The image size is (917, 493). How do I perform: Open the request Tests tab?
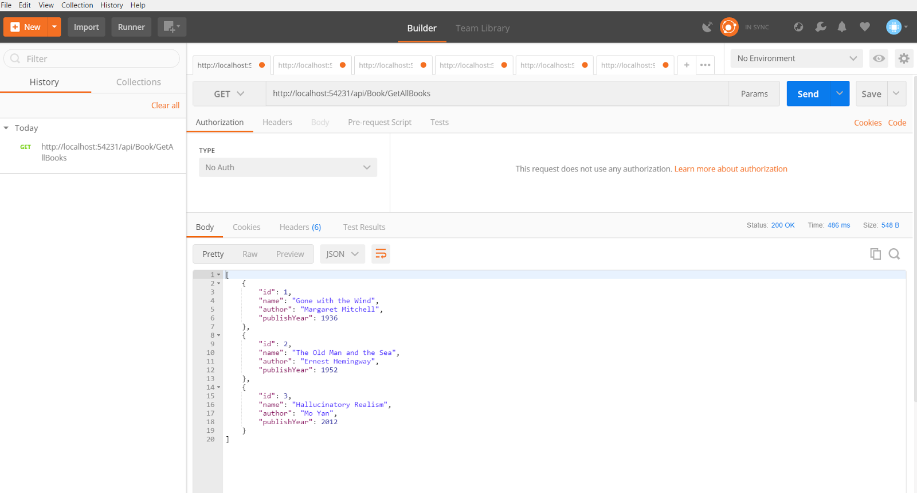point(440,122)
